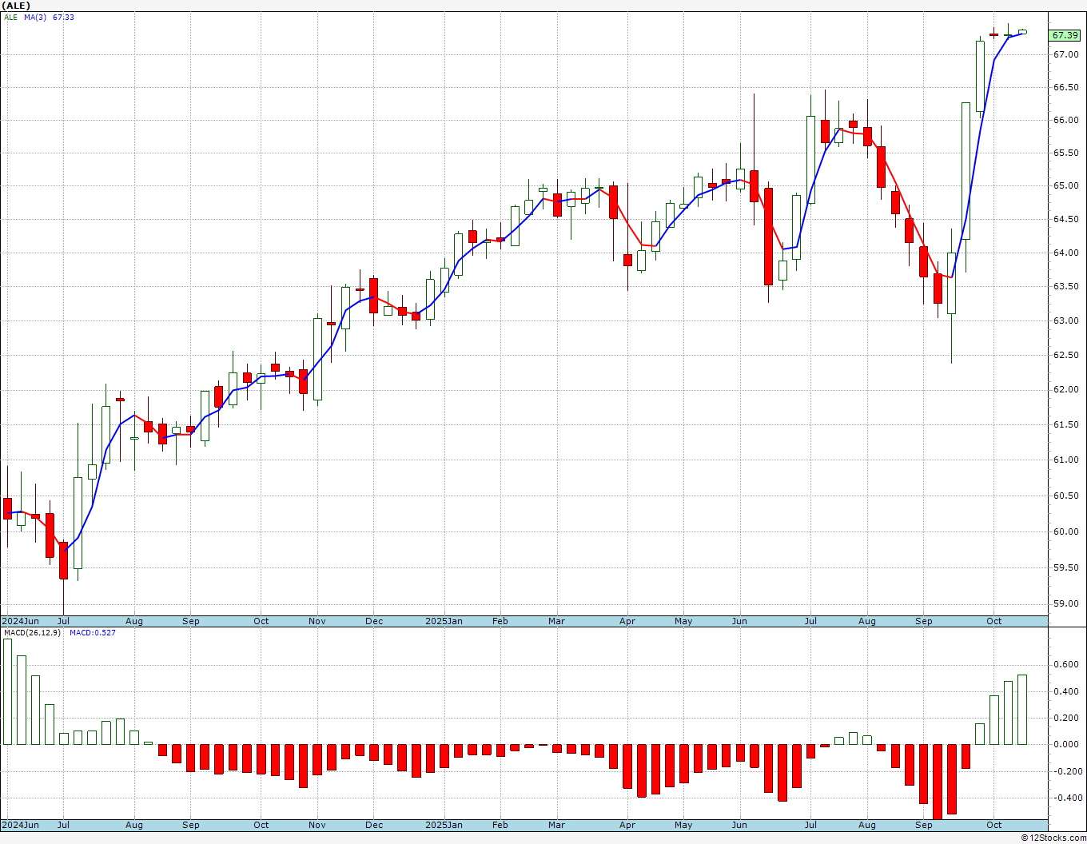Click Feb on the MACD date axis
This screenshot has height=844, width=1087.
pyautogui.click(x=500, y=825)
